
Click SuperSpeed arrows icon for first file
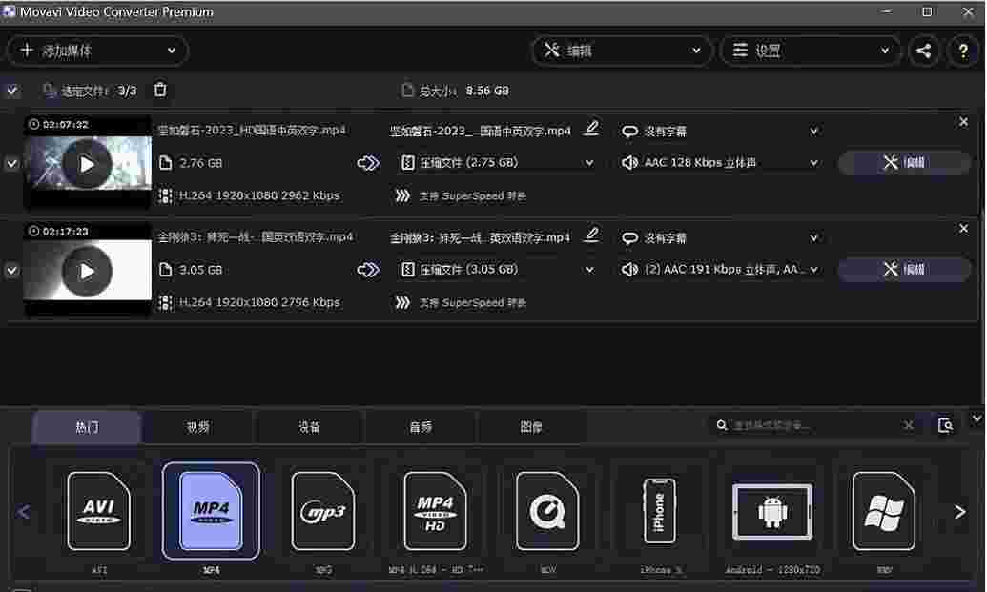(402, 195)
